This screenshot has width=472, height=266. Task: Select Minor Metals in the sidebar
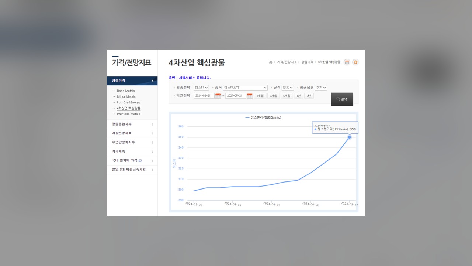(x=126, y=97)
